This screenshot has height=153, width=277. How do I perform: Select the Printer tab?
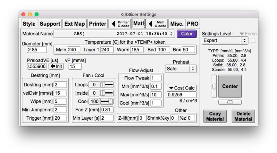[97, 24]
